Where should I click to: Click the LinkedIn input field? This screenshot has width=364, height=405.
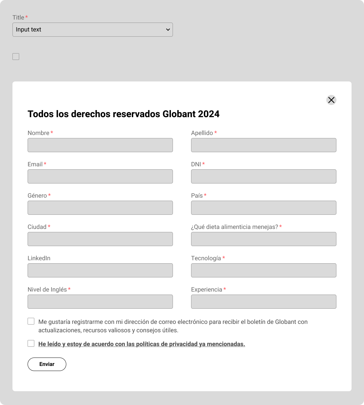click(x=100, y=270)
